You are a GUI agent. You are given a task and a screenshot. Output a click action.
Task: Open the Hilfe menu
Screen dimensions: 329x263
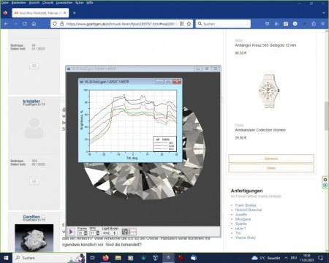90,3
